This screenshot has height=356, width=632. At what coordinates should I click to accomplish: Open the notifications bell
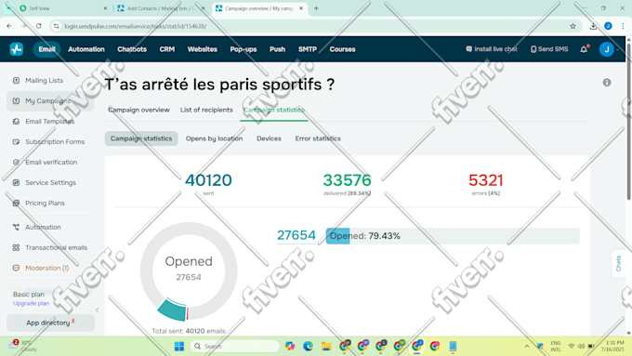(x=584, y=49)
